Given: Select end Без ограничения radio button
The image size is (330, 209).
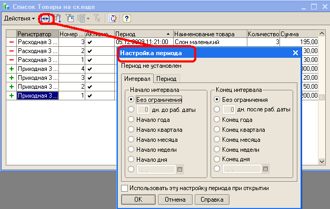Looking at the screenshot, I should (217, 99).
